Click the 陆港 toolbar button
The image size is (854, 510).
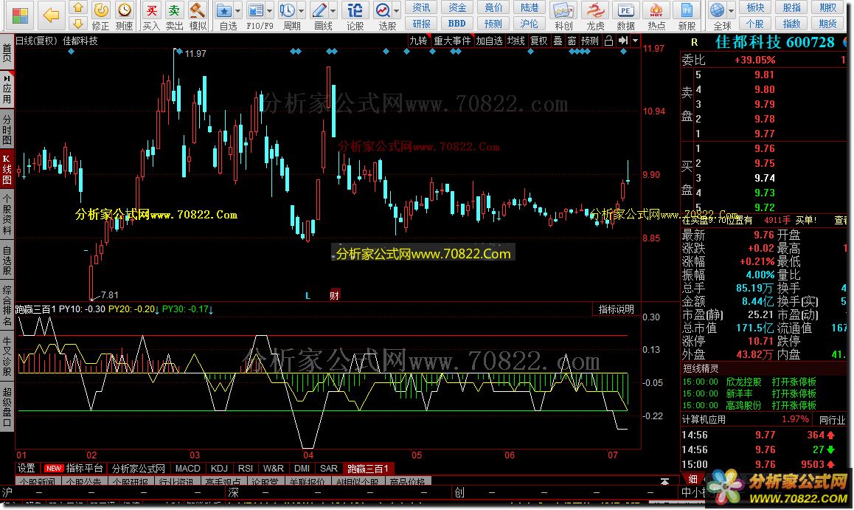click(x=529, y=7)
